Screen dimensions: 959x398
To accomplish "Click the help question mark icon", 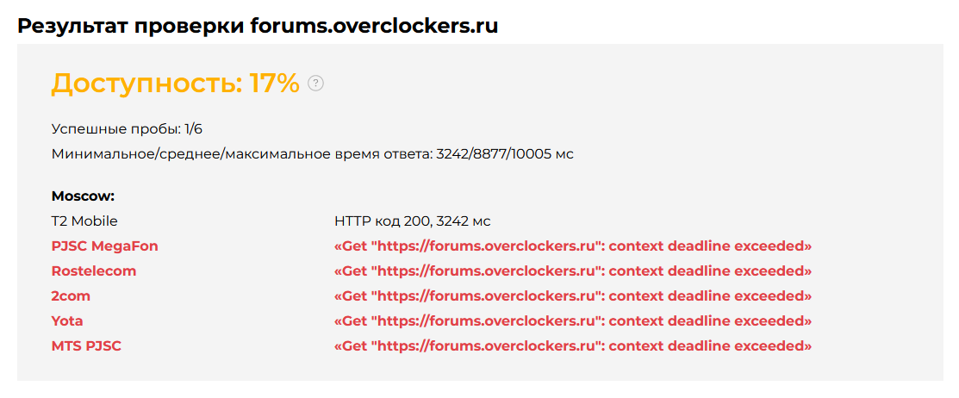I will click(315, 84).
